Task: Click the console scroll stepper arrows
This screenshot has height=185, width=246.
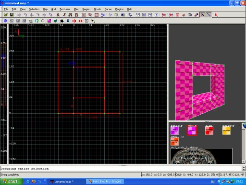Action: [x=244, y=168]
